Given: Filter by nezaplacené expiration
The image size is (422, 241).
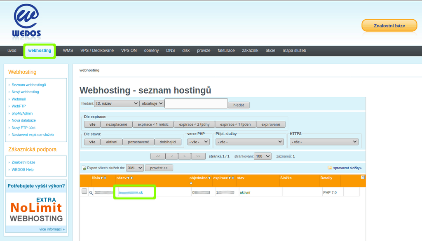Looking at the screenshot, I should pyautogui.click(x=117, y=124).
